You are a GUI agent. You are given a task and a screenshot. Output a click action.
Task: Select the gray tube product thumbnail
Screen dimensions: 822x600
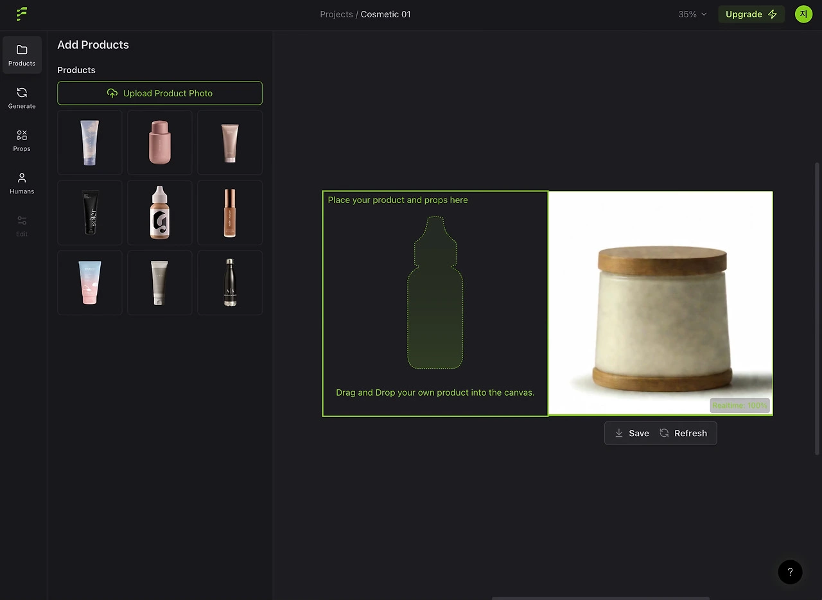click(x=160, y=283)
